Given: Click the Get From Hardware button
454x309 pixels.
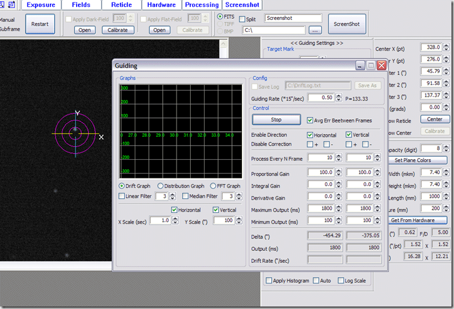Looking at the screenshot, I should tap(417, 220).
